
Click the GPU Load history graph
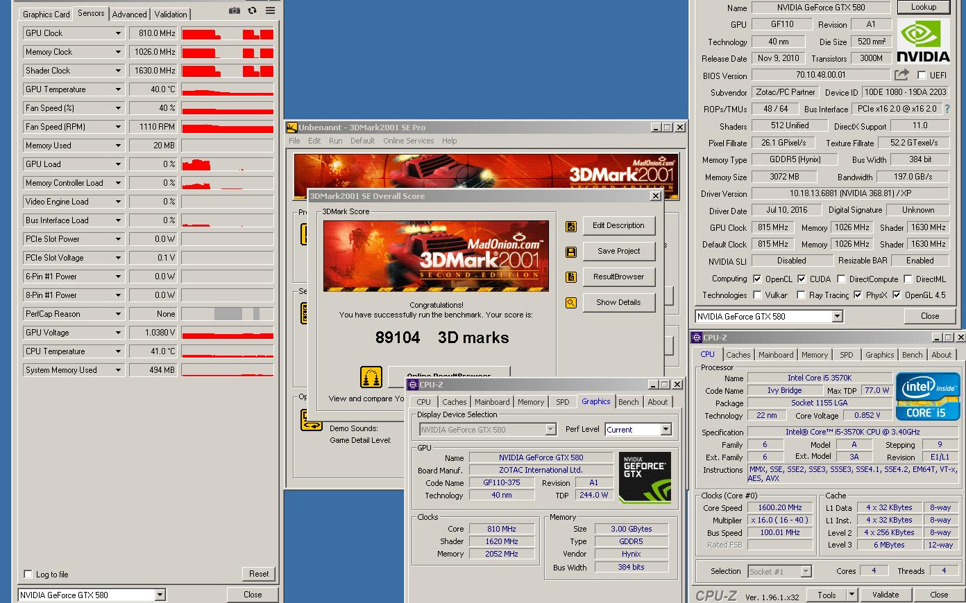tap(228, 164)
